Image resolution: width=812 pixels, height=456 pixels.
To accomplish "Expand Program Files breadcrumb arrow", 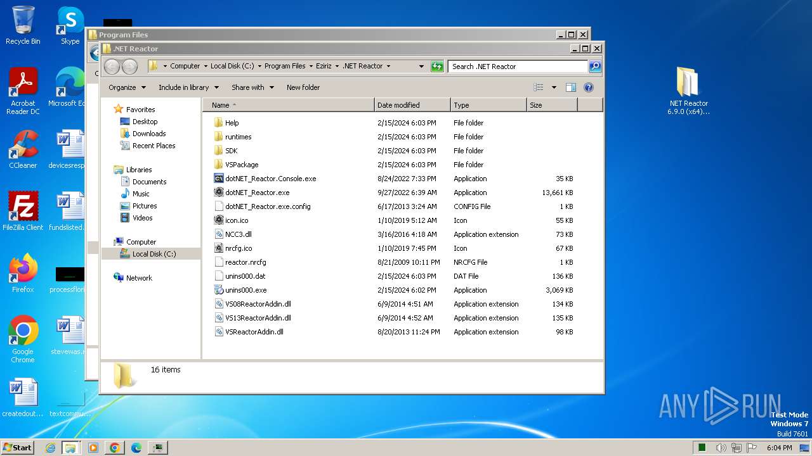I will (x=310, y=66).
